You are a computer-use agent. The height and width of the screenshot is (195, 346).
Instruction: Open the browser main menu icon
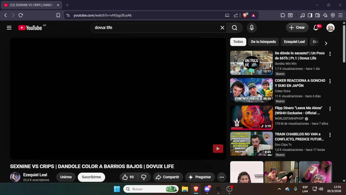tap(340, 15)
